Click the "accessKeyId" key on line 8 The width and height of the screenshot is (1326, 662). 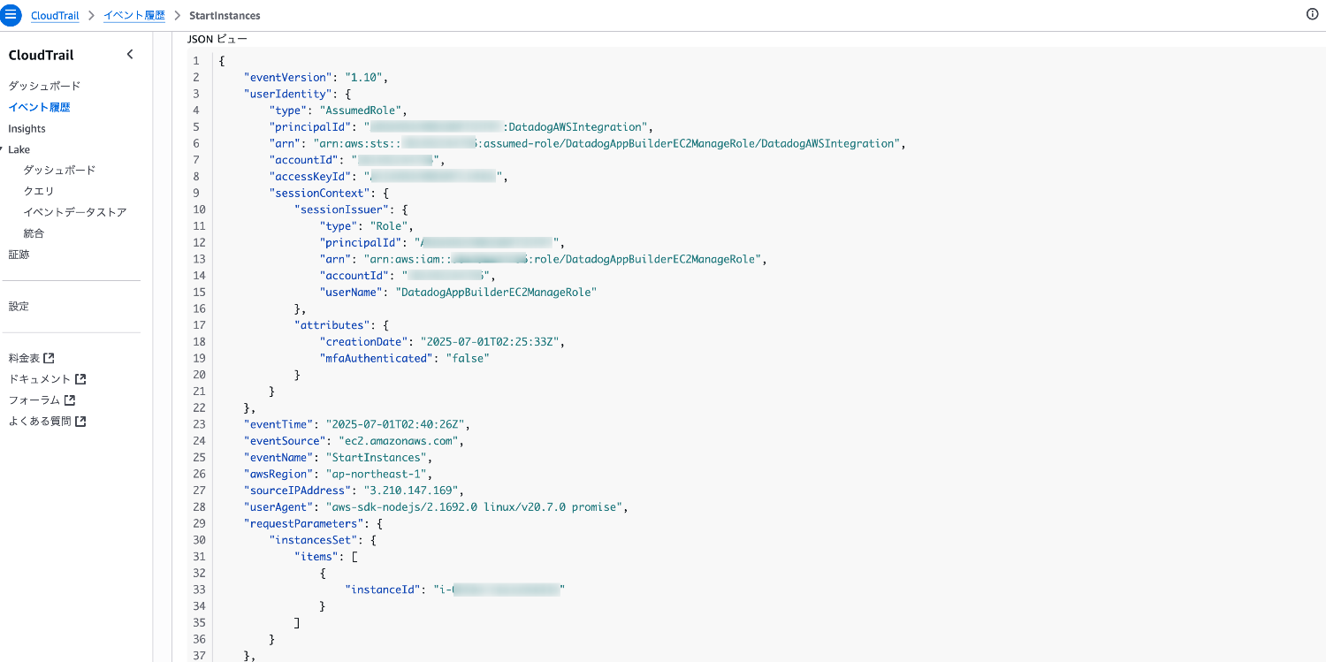(x=310, y=177)
